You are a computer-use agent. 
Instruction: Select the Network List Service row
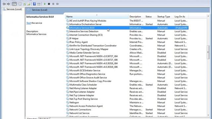pos(79,113)
